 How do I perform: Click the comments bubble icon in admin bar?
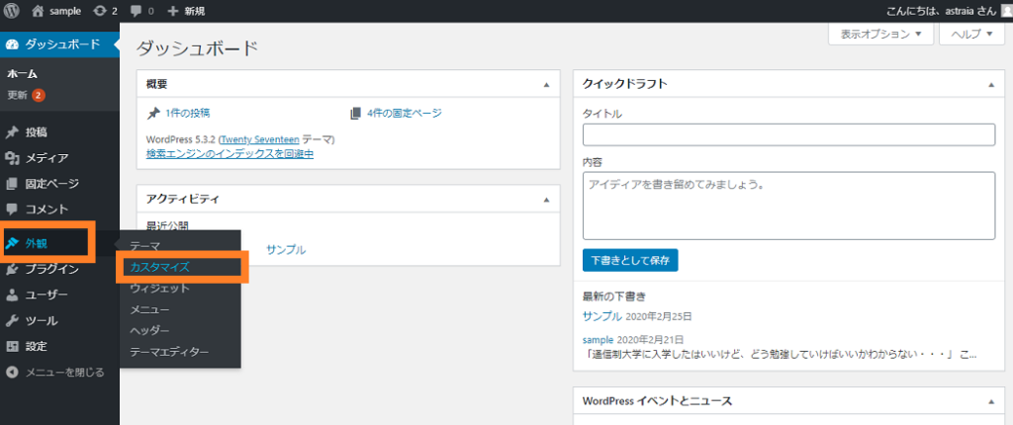[x=136, y=11]
